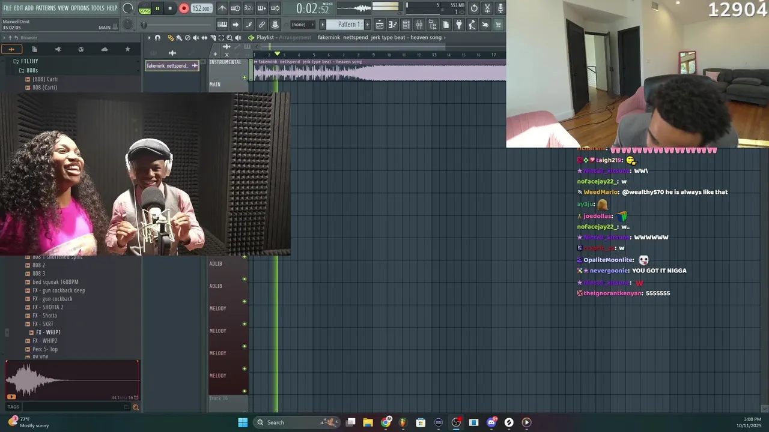This screenshot has width=769, height=432.
Task: Open the undo history icon in toolbar
Action: click(x=474, y=8)
